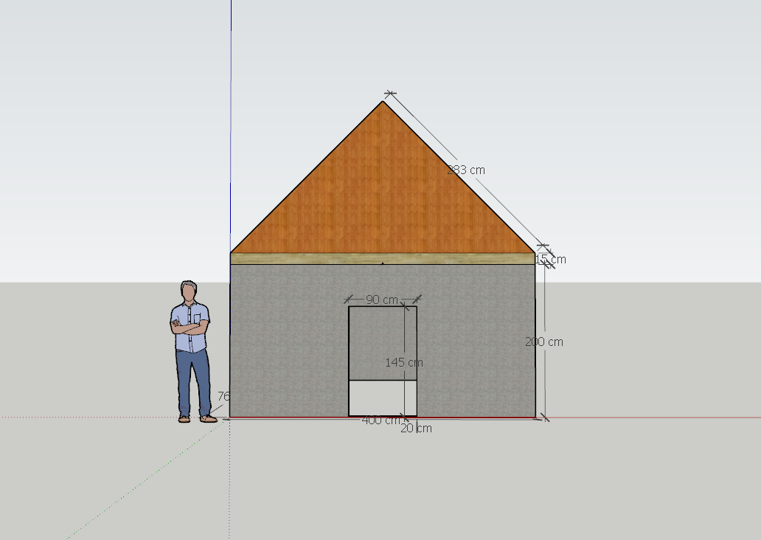Viewport: 761px width, 540px height.
Task: Select the gray wall right of door
Action: point(476,339)
